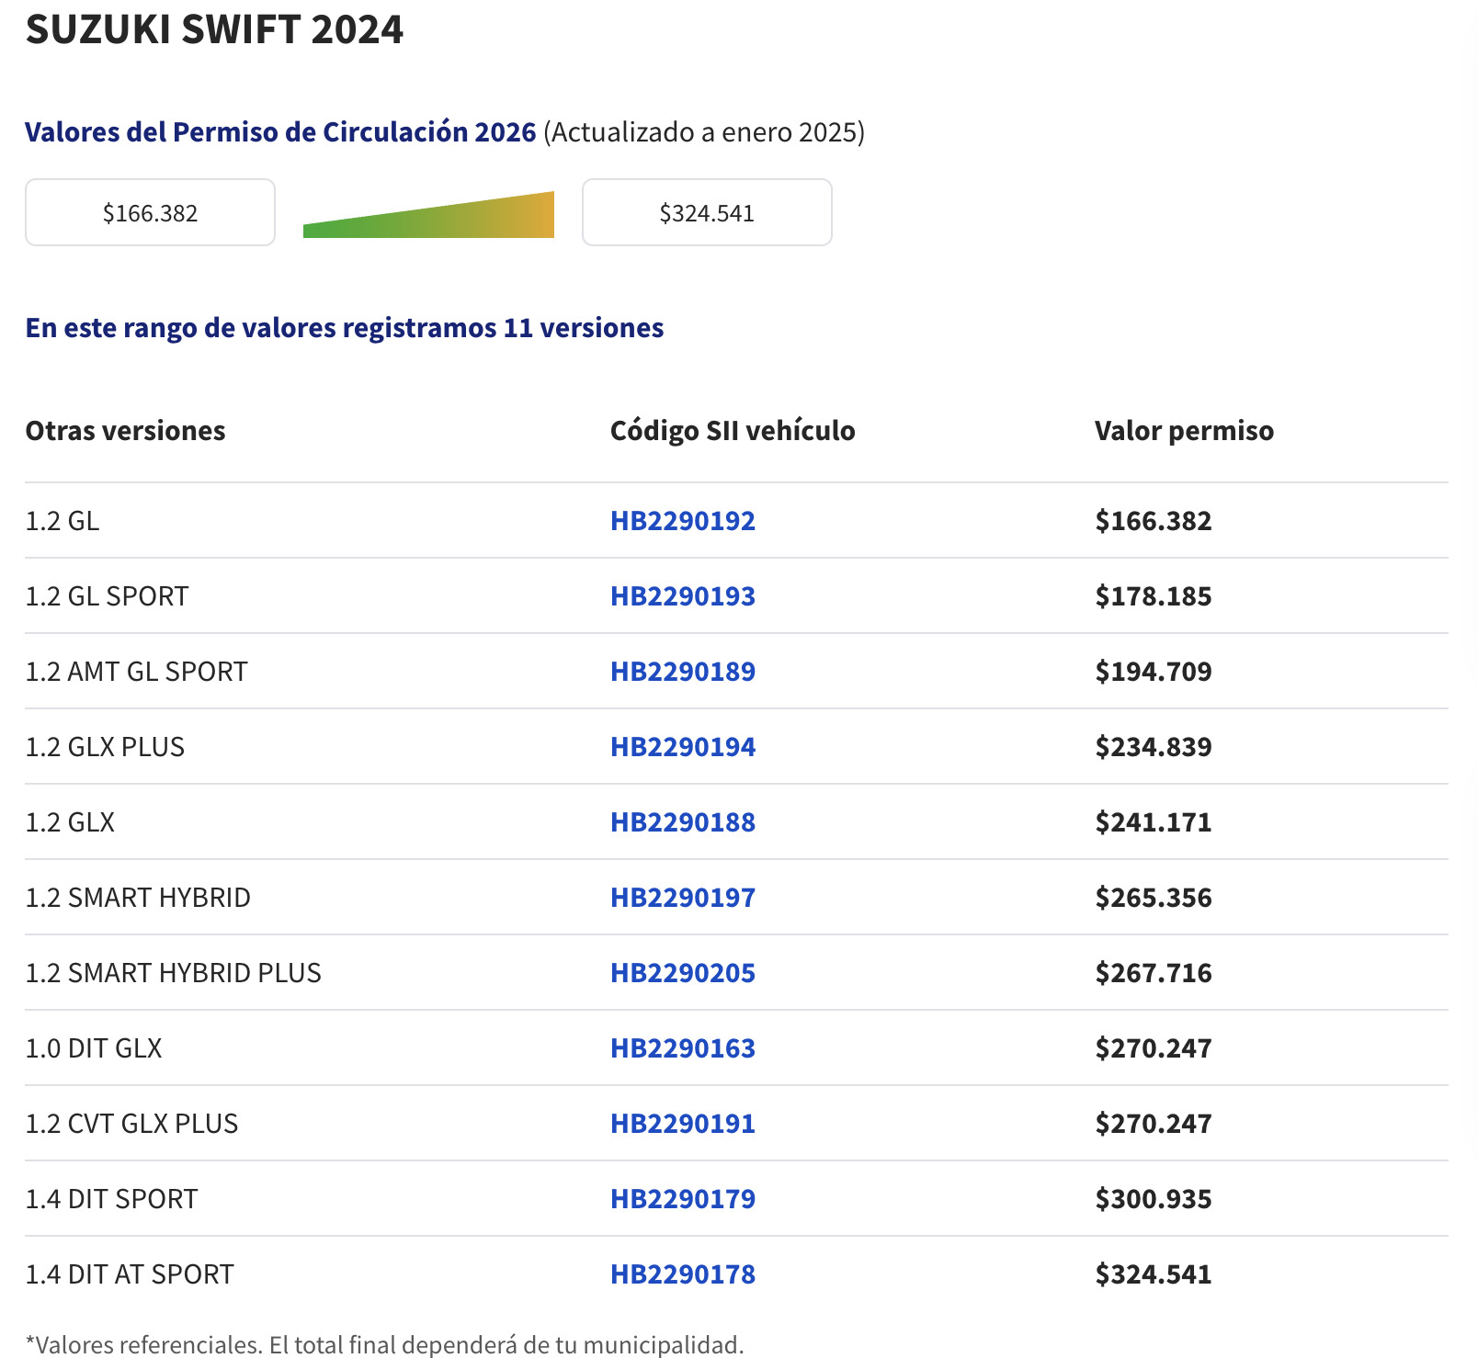1478x1358 pixels.
Task: Open vehicle code link HB2290193
Action: 682,596
